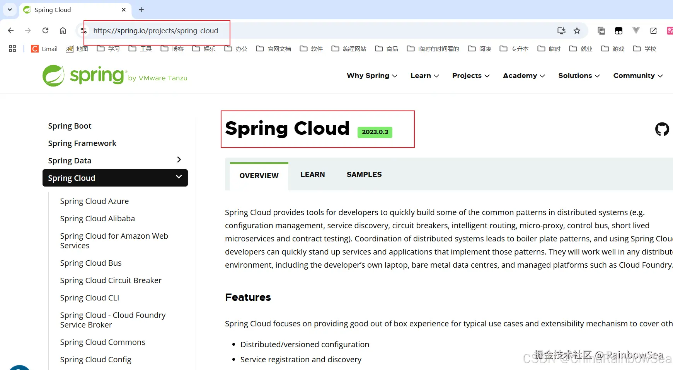
Task: Switch to SAMPLES tab
Action: click(364, 175)
